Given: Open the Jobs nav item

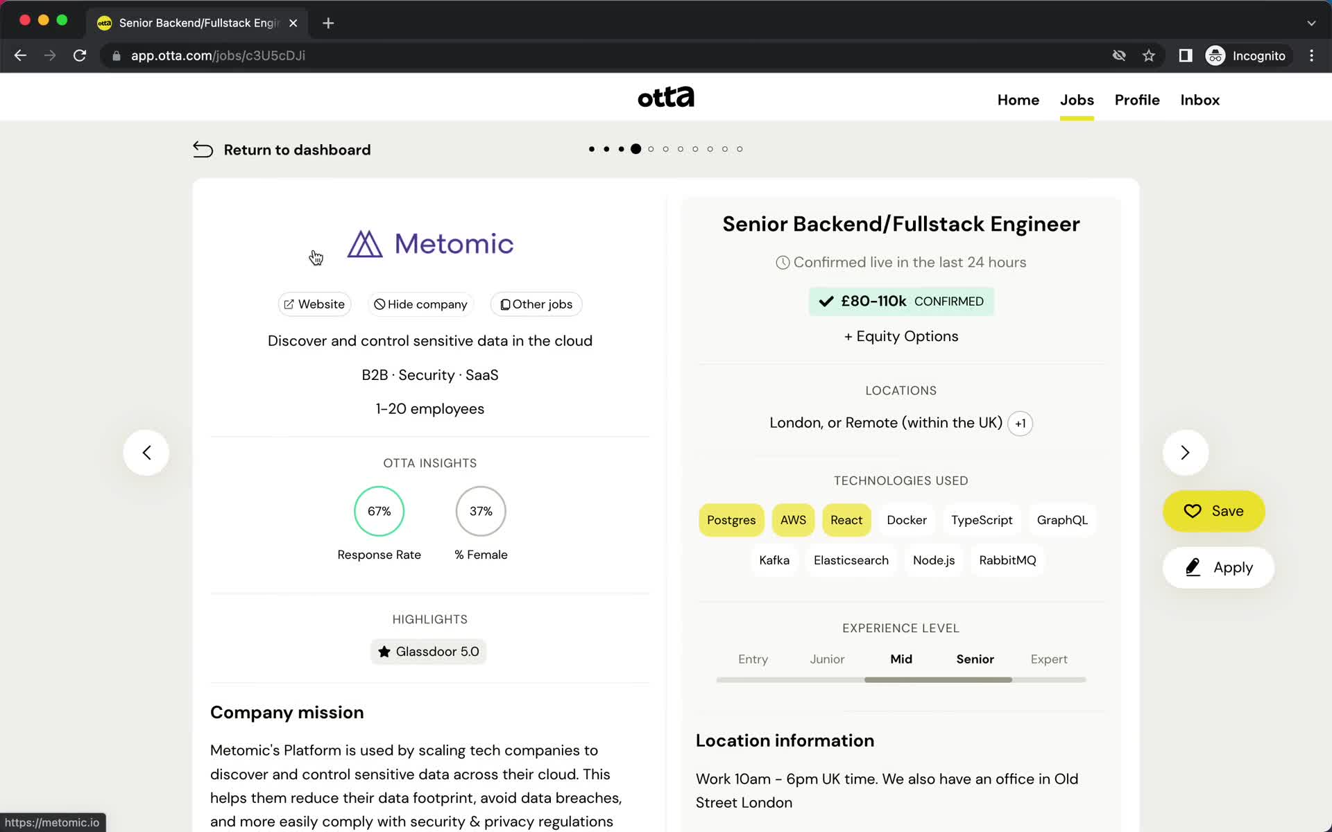Looking at the screenshot, I should (1077, 100).
